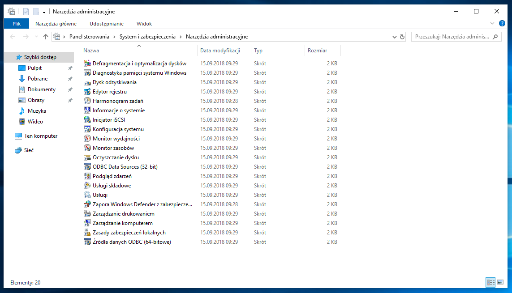Click the Oczyszczanie dysku icon
The height and width of the screenshot is (293, 512).
pos(87,157)
